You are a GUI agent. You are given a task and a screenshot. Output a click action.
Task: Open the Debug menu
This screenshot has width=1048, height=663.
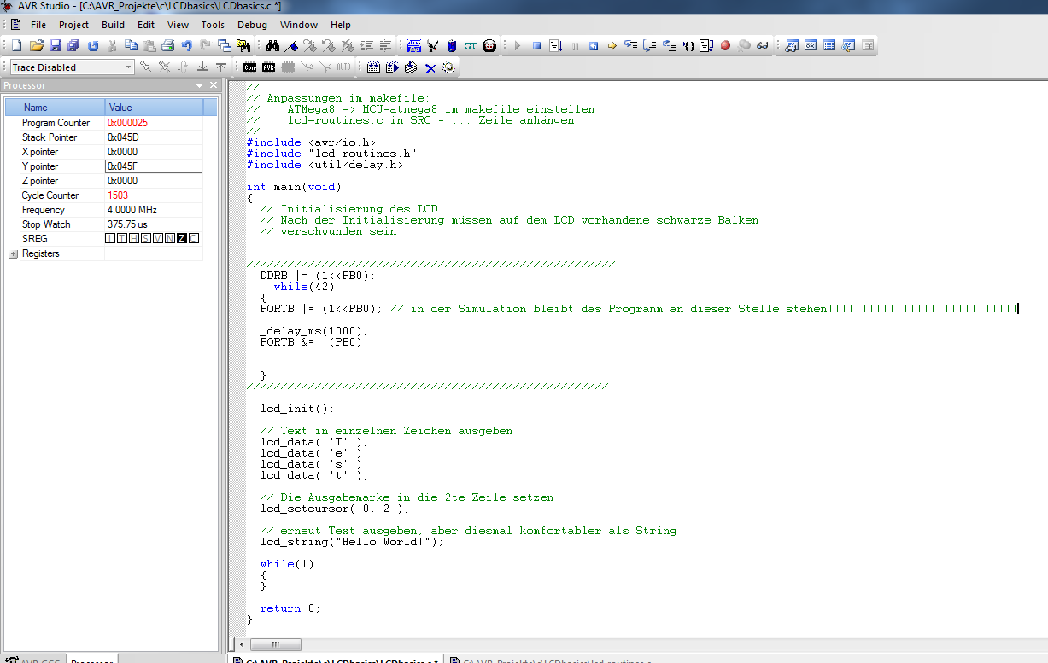(252, 25)
